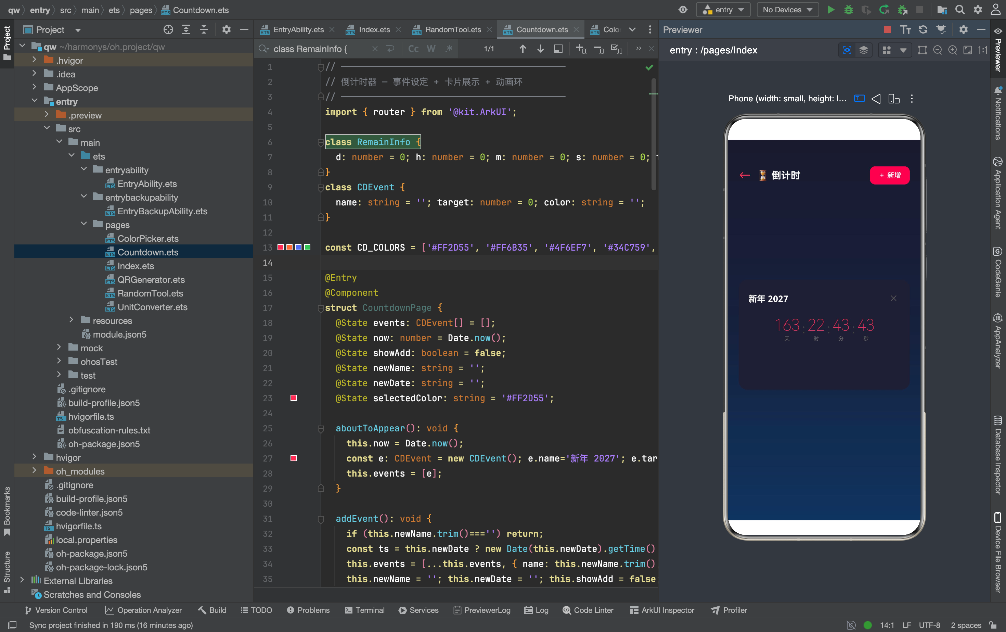Click the 新增 add button in preview
Image resolution: width=1006 pixels, height=632 pixels.
pyautogui.click(x=889, y=175)
